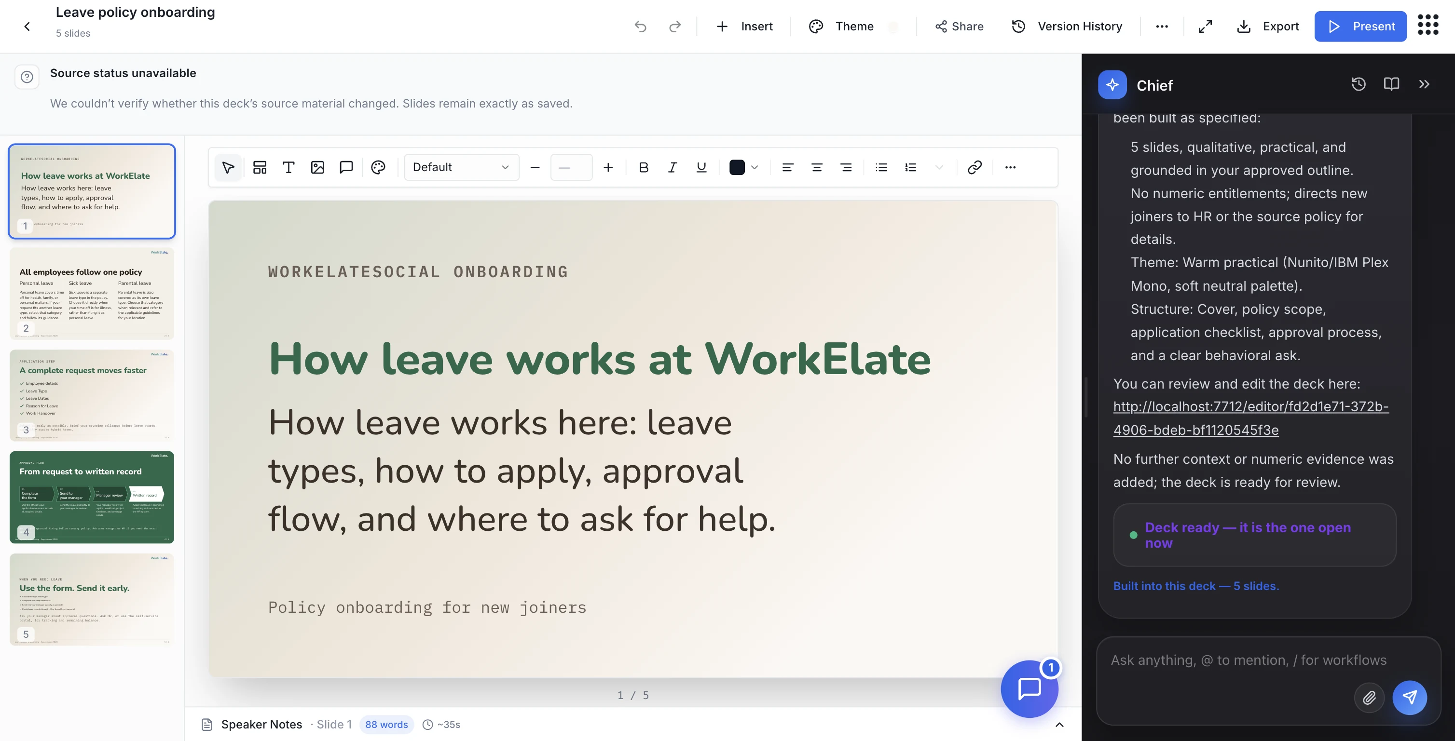1455x741 pixels.
Task: Click 'Policy onboarding for new joiners' footer text
Action: pos(427,607)
